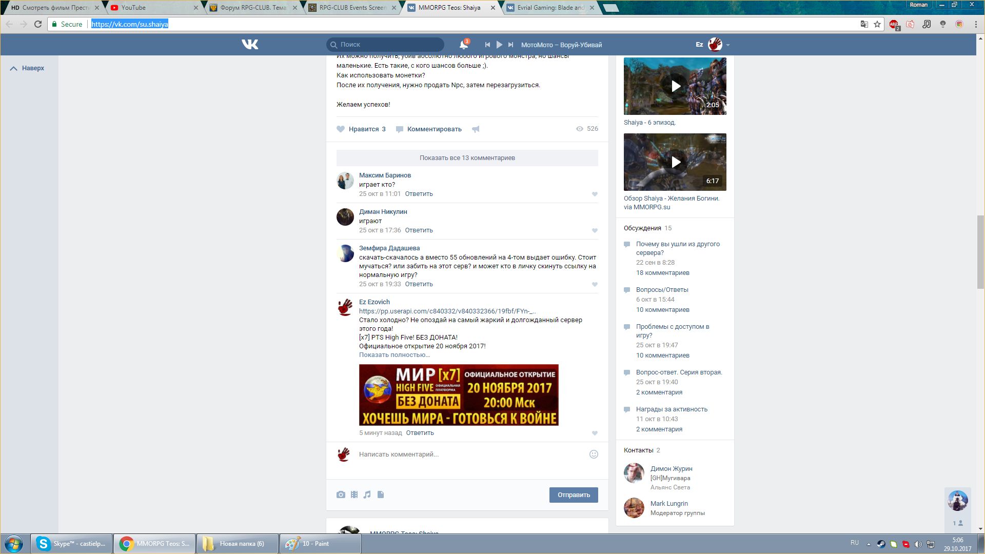This screenshot has height=554, width=985.
Task: Open profile dropdown arrow in header
Action: (x=728, y=45)
